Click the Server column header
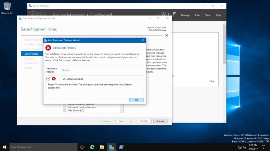Image resolution: width=270 pixels, height=151 pixels. click(x=65, y=70)
